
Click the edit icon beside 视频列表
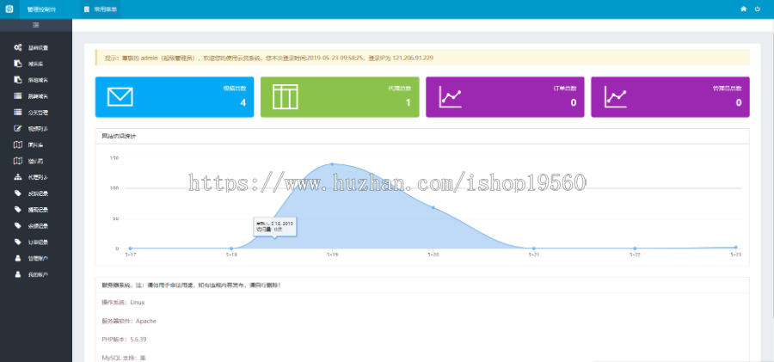pyautogui.click(x=18, y=128)
